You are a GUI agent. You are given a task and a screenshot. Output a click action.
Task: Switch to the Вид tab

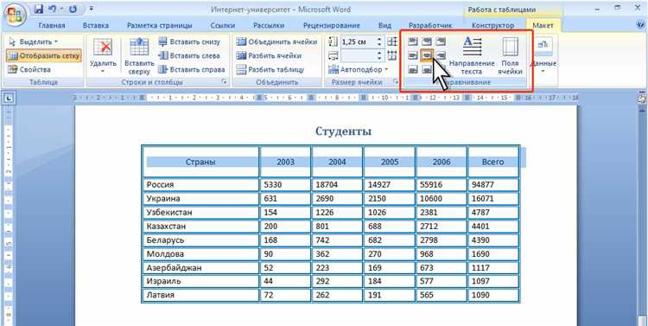click(384, 25)
